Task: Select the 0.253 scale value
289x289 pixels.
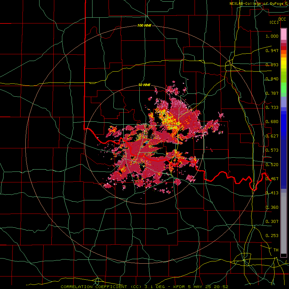Action: pos(272,236)
